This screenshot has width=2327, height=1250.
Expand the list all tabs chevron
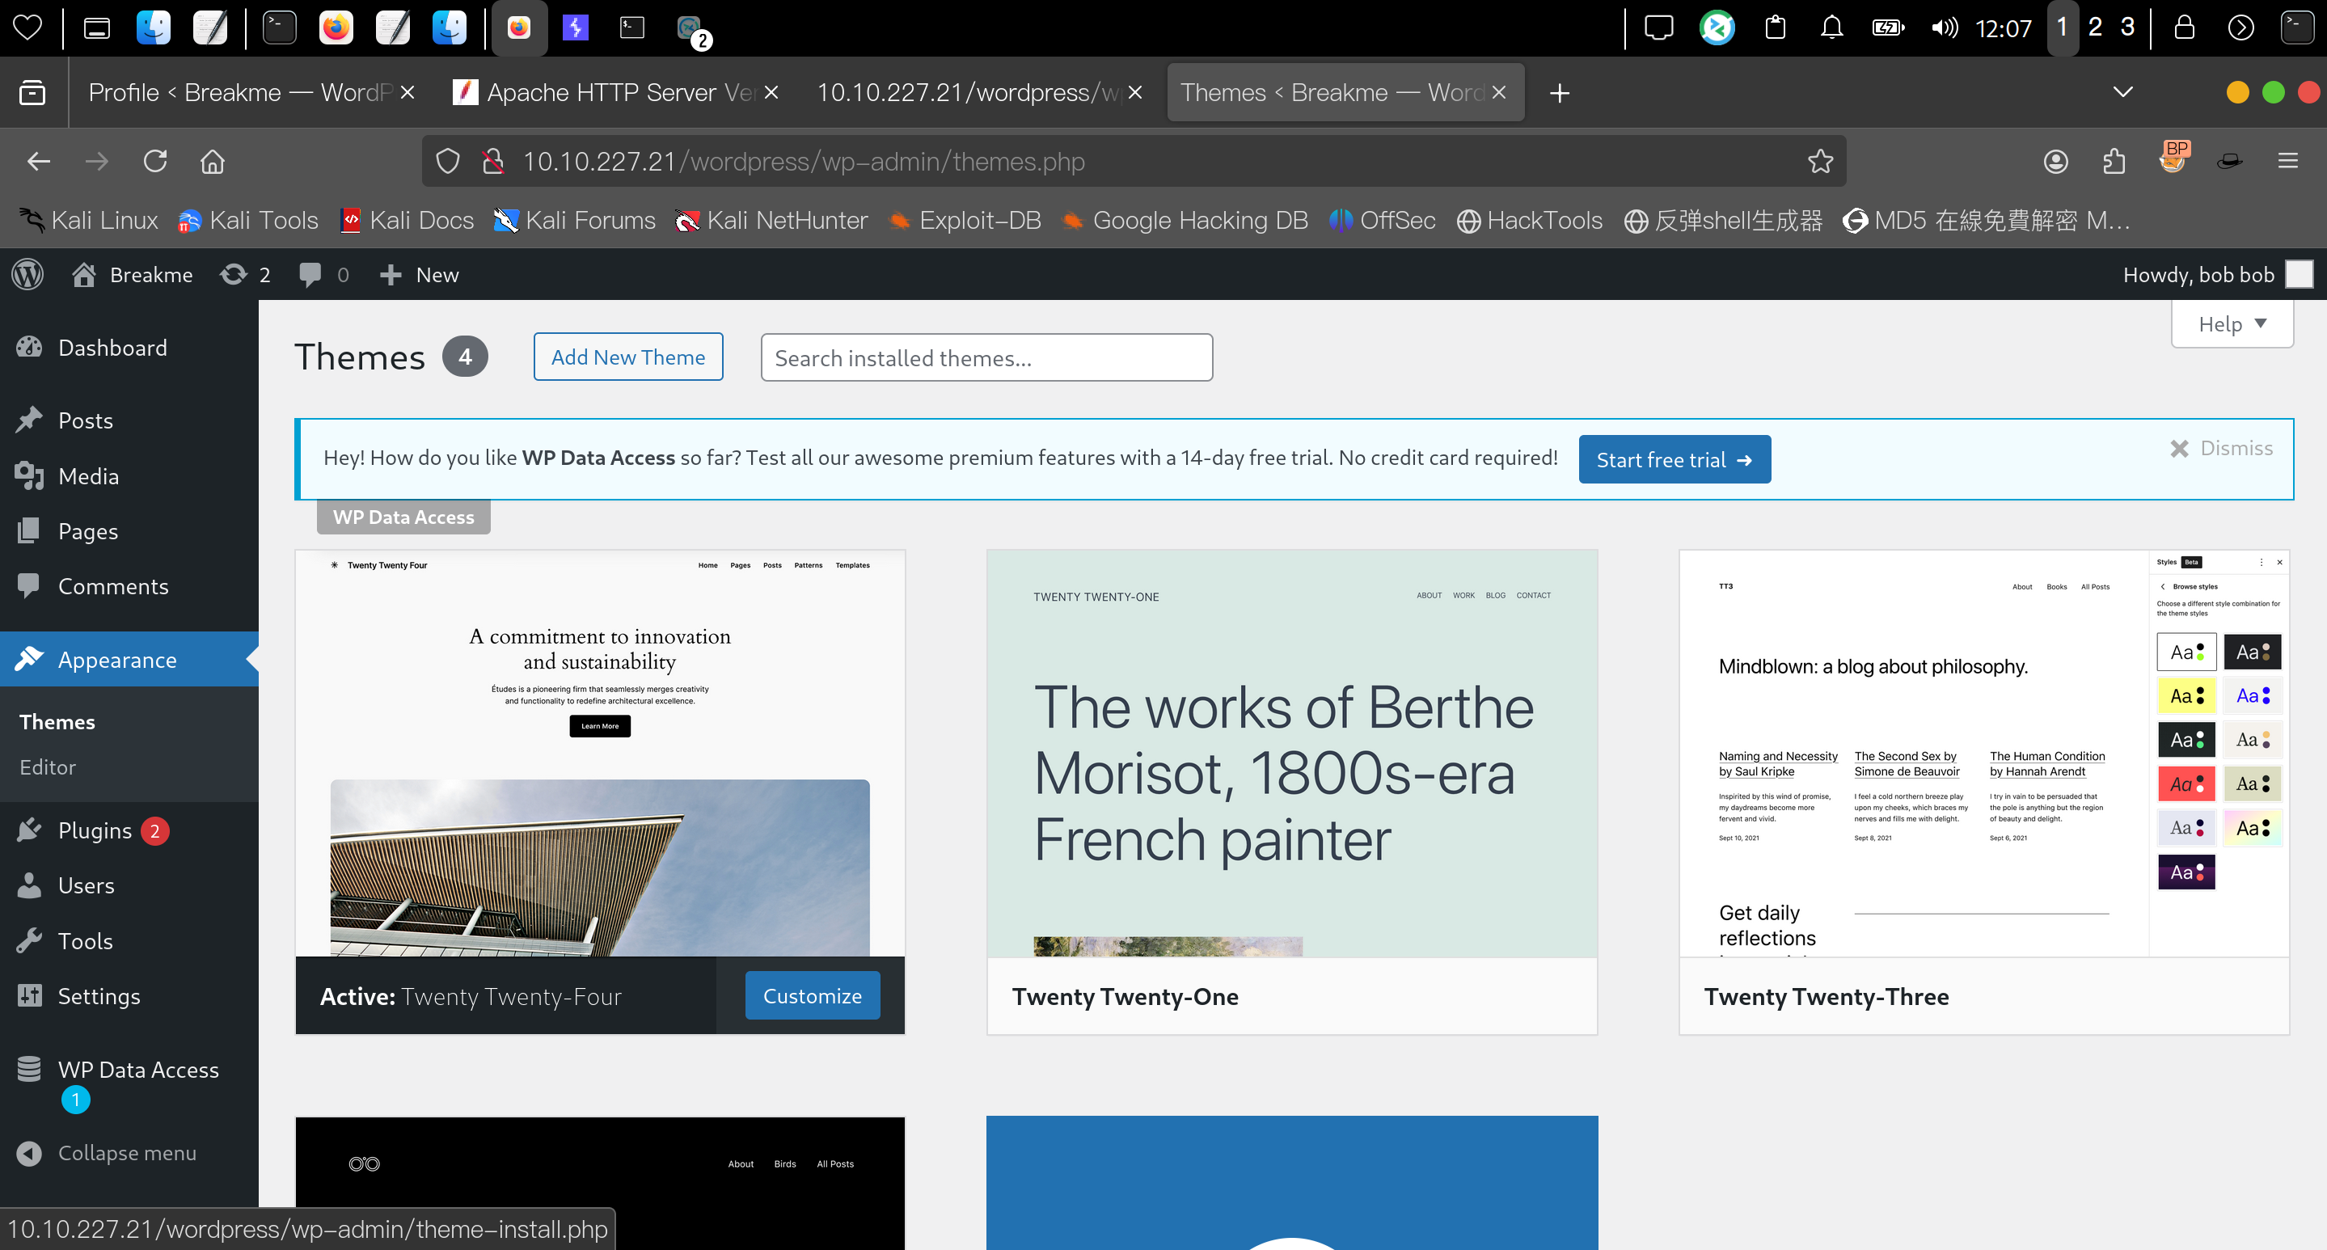pyautogui.click(x=2124, y=92)
